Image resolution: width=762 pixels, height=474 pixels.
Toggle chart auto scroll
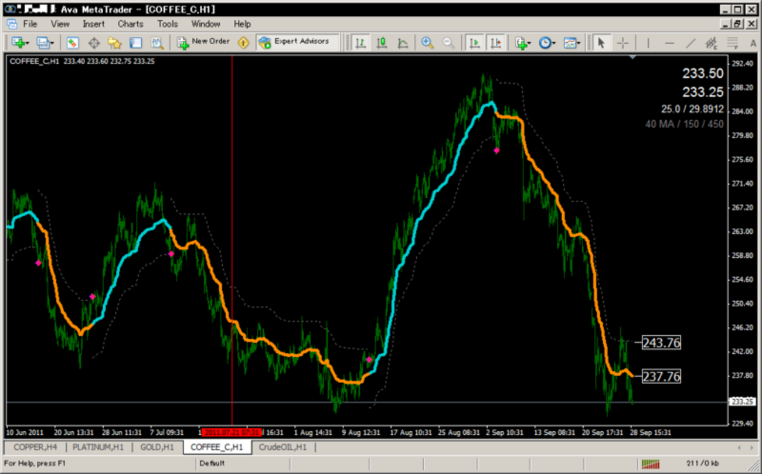click(475, 43)
